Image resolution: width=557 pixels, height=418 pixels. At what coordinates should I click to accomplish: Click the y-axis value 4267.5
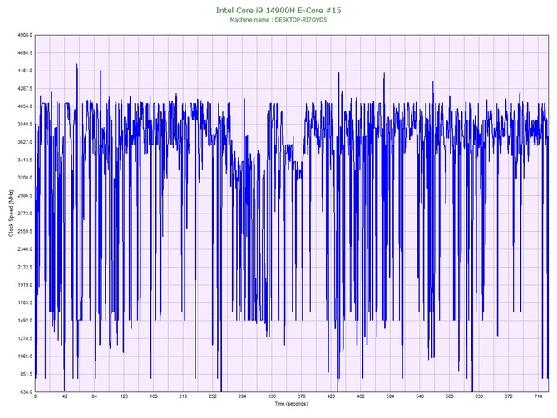[25, 88]
